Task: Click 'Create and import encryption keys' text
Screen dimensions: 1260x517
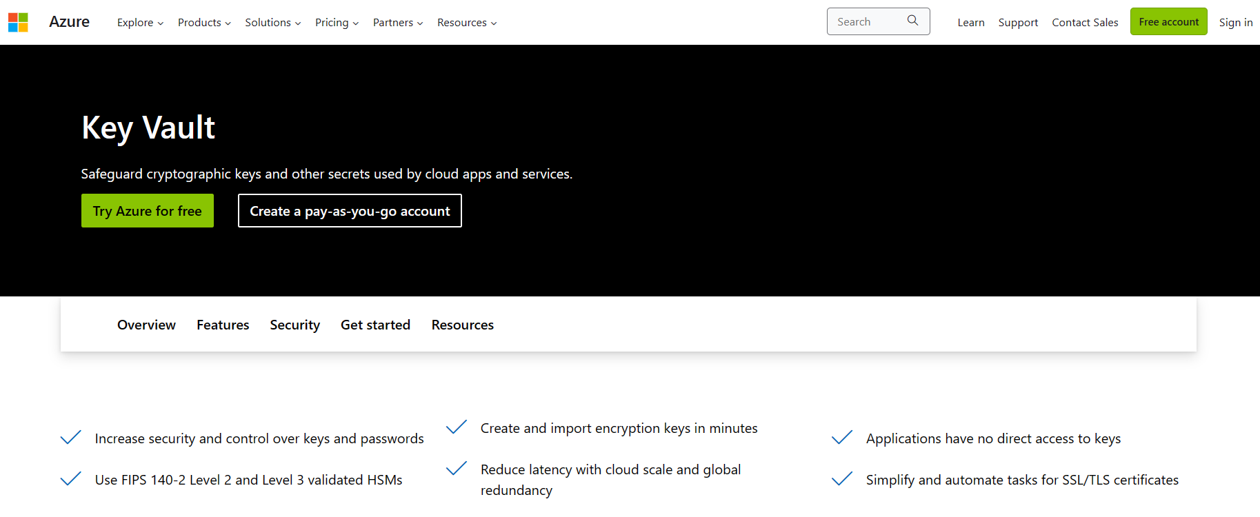Action: tap(619, 428)
